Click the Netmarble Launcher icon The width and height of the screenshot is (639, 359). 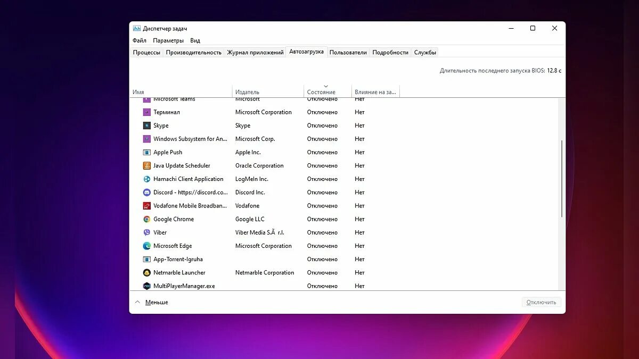[147, 273]
